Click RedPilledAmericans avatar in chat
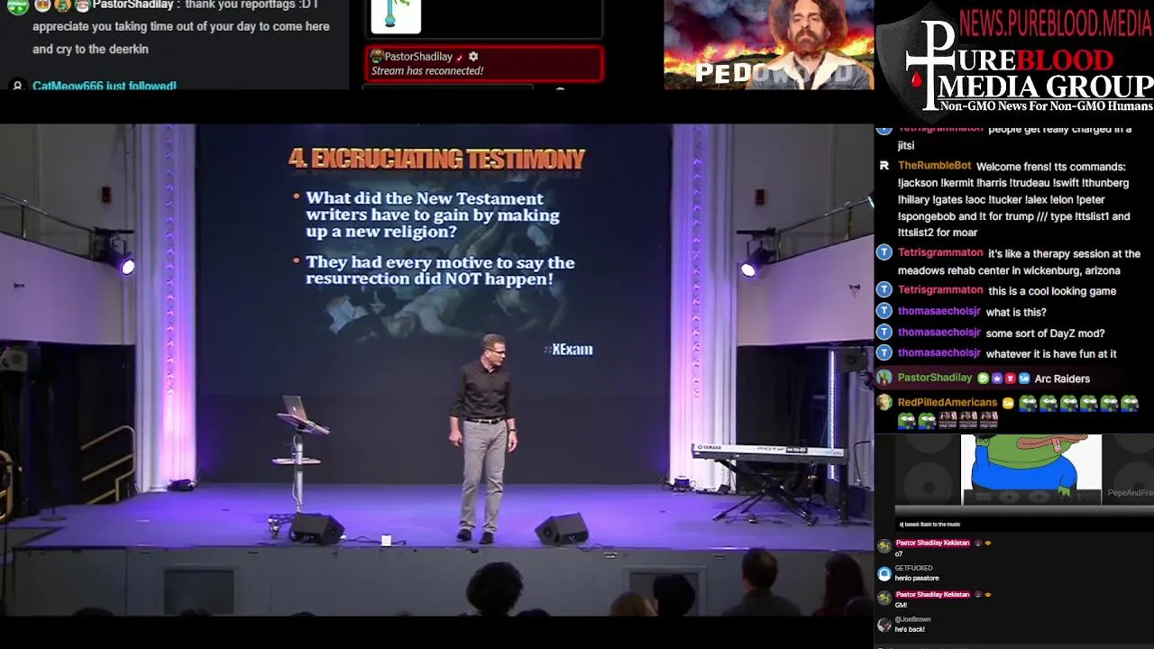Viewport: 1154px width, 649px height. (x=884, y=403)
